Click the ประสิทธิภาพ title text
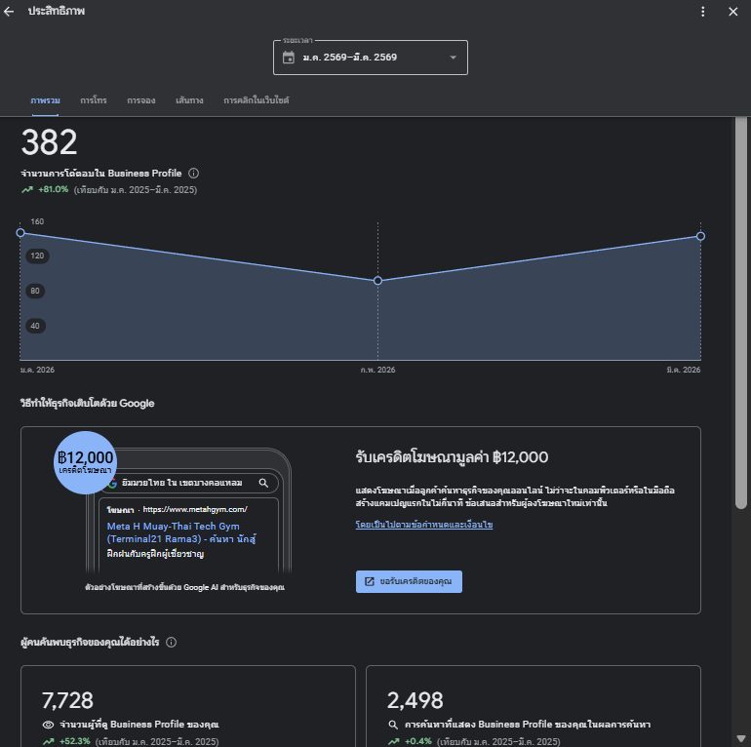Screen dimensions: 751x747 click(x=56, y=11)
